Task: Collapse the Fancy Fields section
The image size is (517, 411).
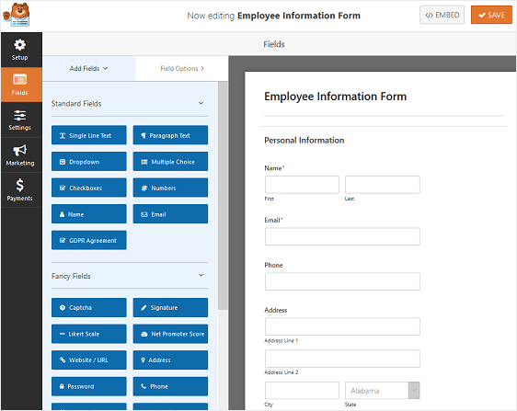Action: [x=201, y=276]
